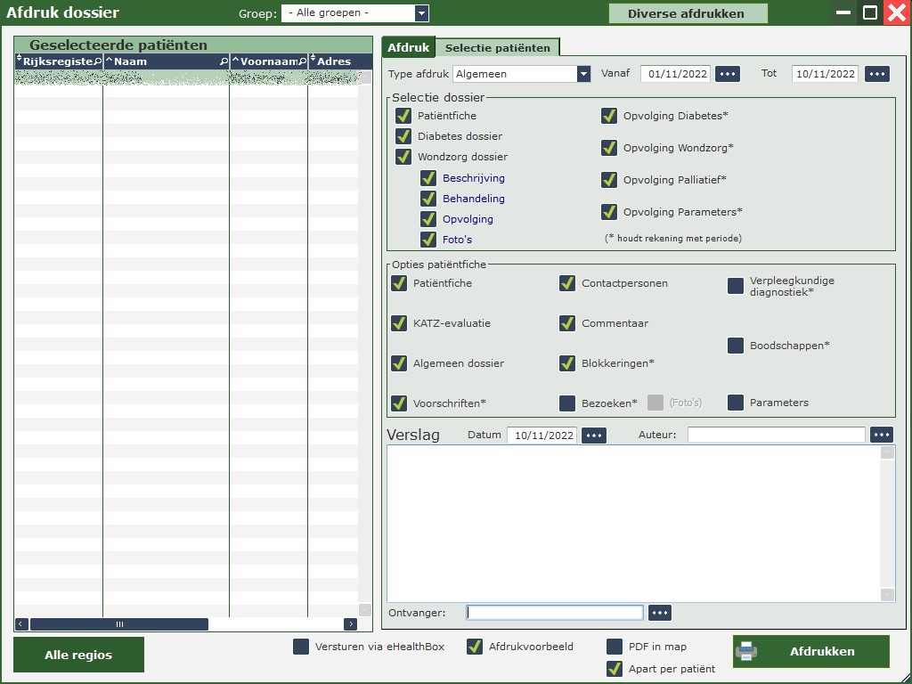Open Diverse afdrukken
The height and width of the screenshot is (684, 912).
click(x=688, y=13)
